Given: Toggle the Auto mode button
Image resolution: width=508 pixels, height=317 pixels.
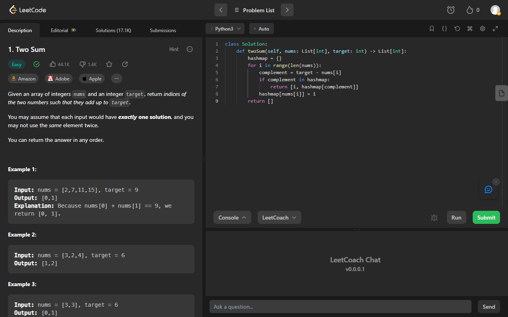Looking at the screenshot, I should [x=262, y=29].
